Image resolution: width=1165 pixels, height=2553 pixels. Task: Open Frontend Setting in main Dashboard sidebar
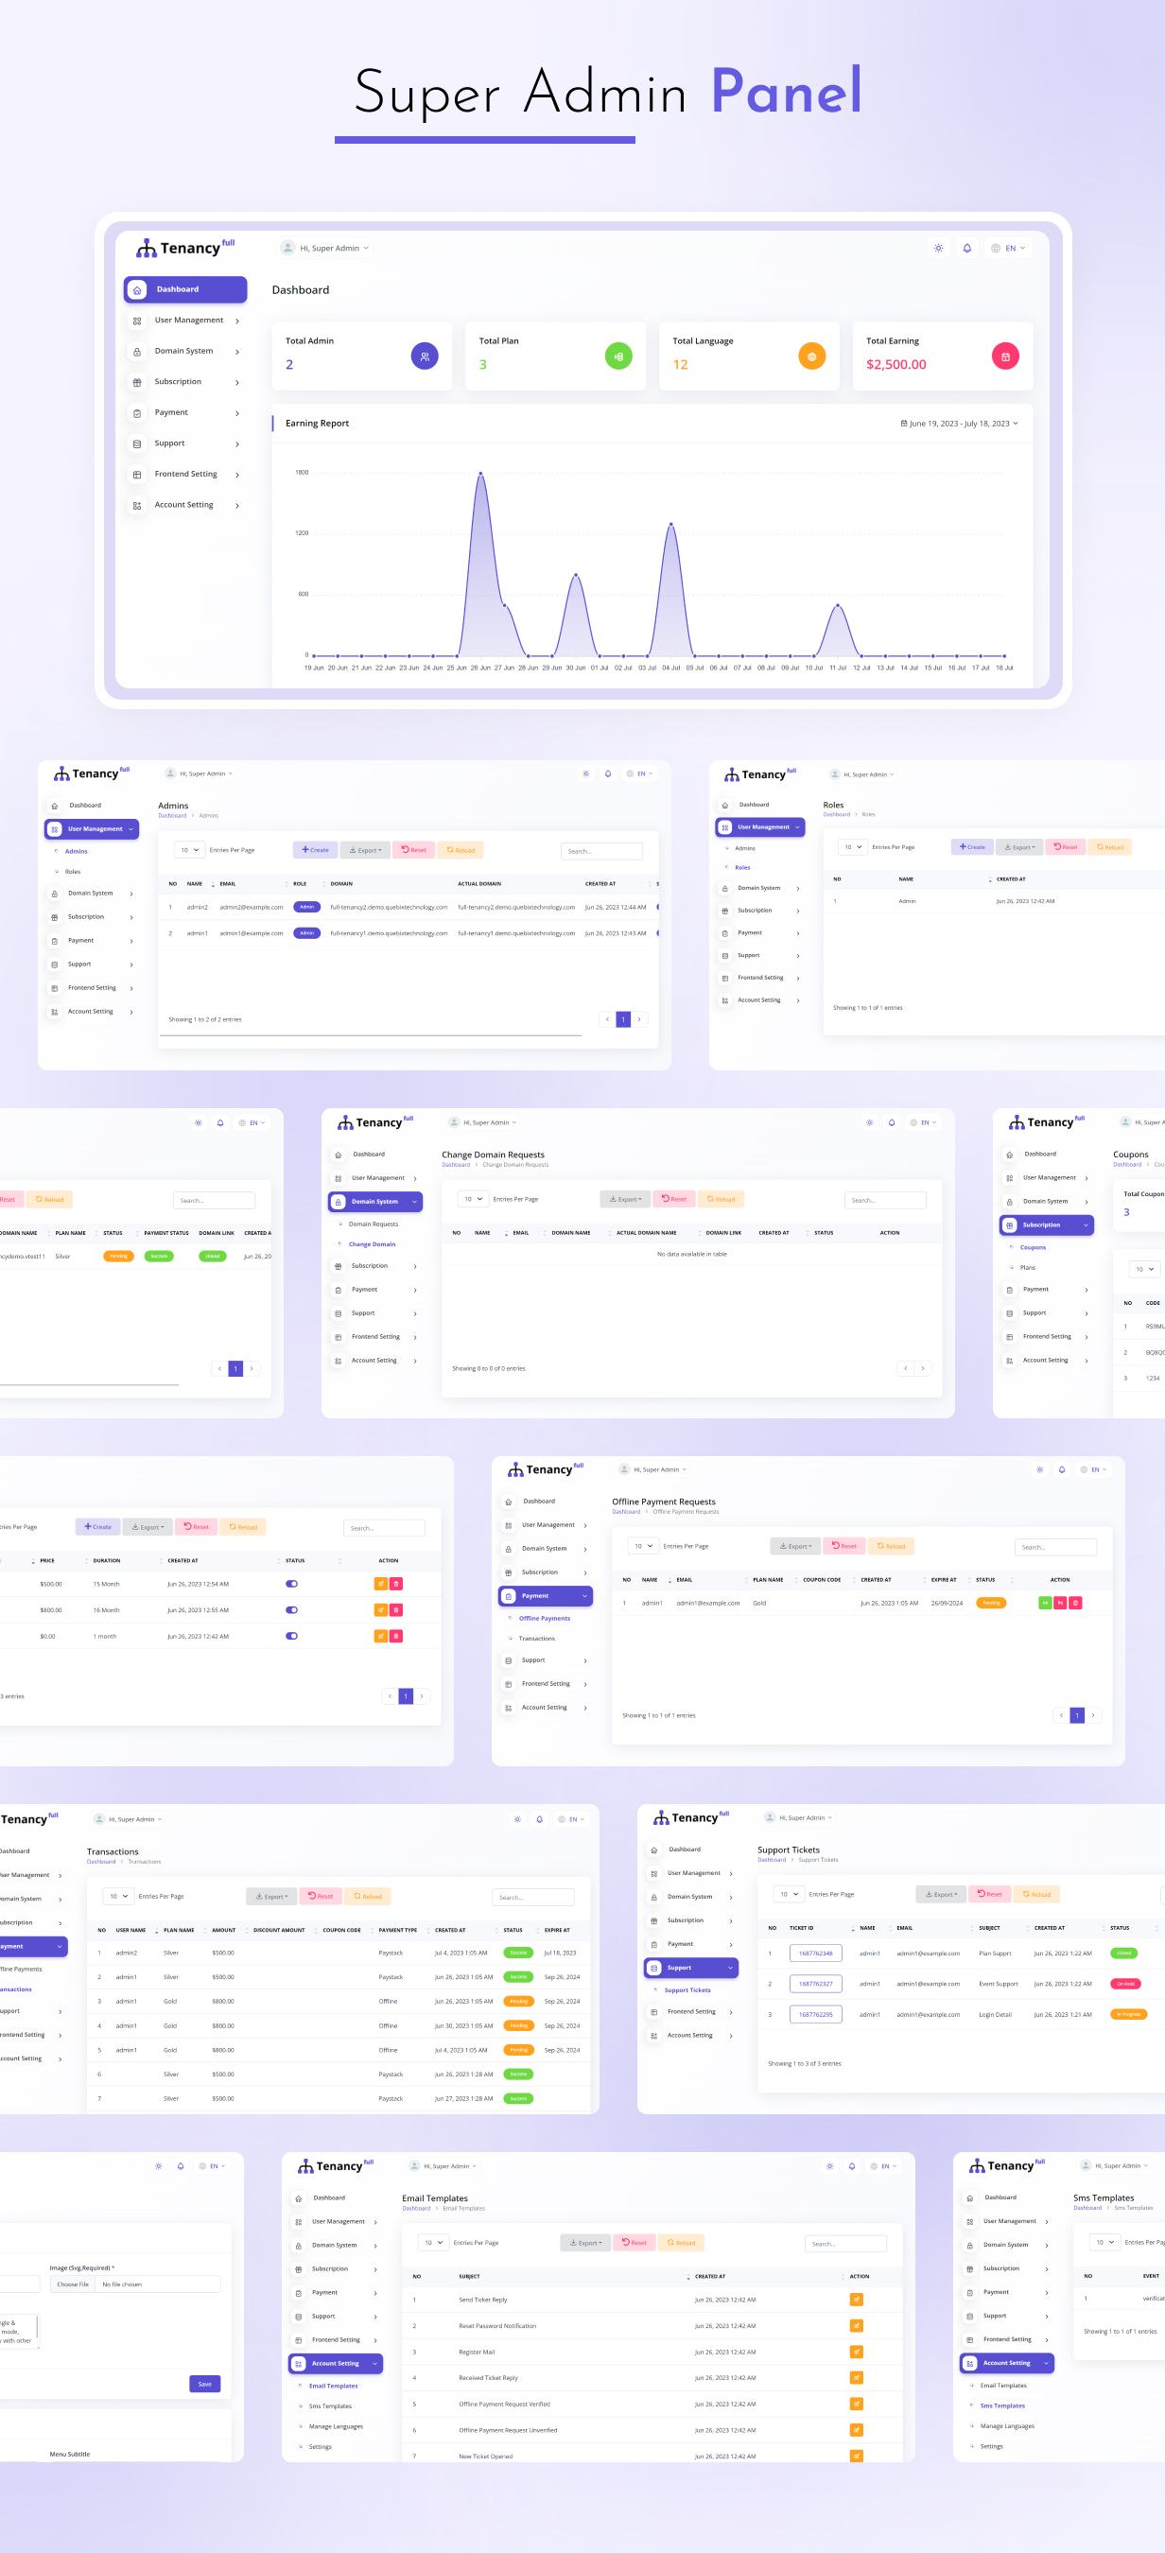(185, 474)
